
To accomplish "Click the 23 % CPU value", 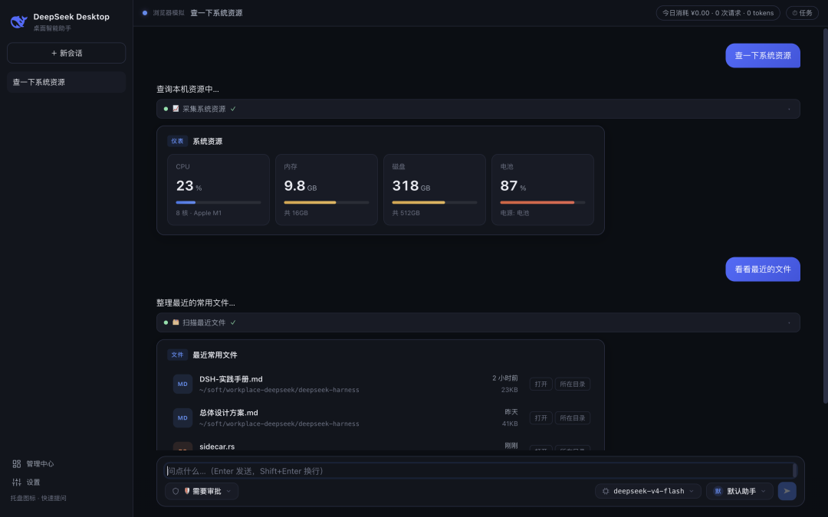I will (x=189, y=185).
